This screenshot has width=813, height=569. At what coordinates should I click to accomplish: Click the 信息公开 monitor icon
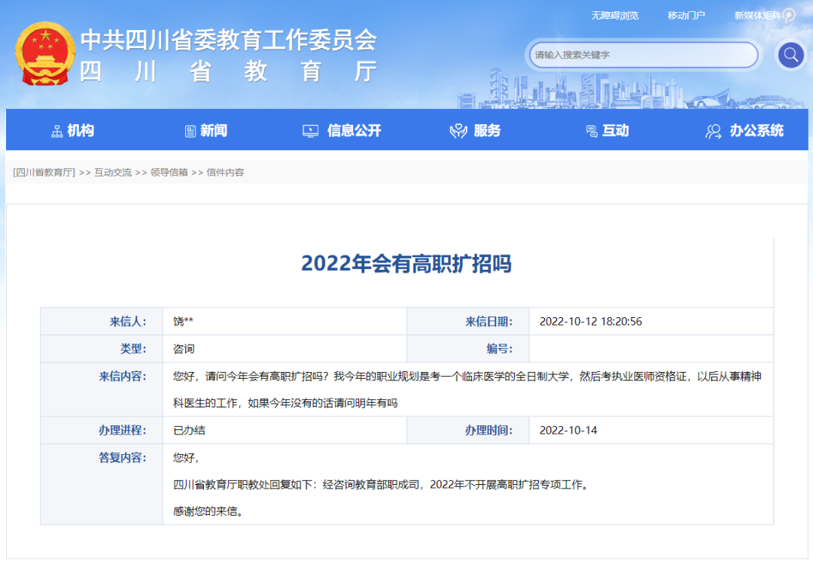[x=312, y=130]
